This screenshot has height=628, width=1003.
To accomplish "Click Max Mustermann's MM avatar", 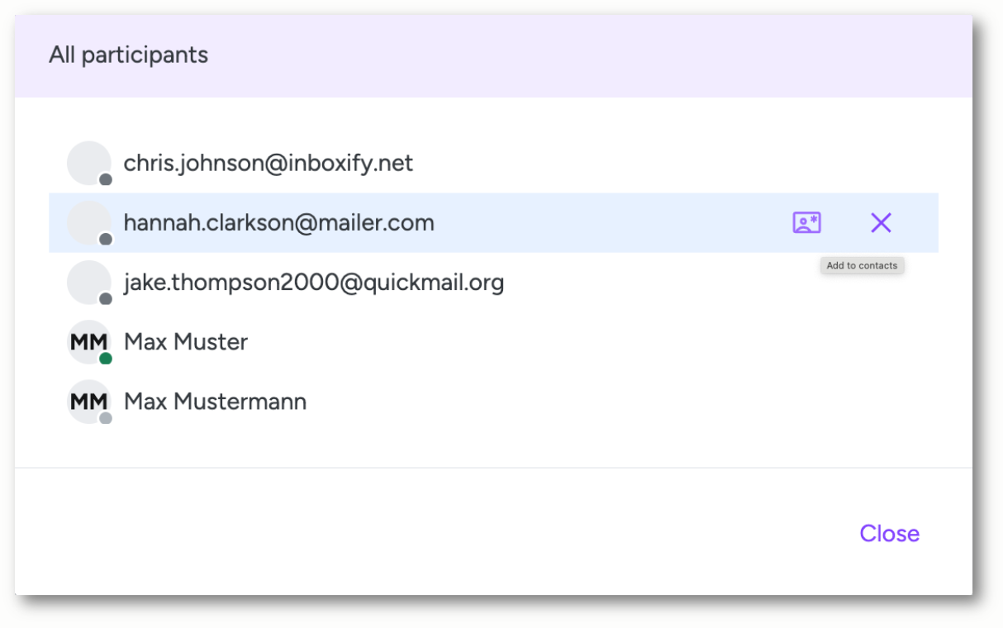I will pyautogui.click(x=88, y=401).
